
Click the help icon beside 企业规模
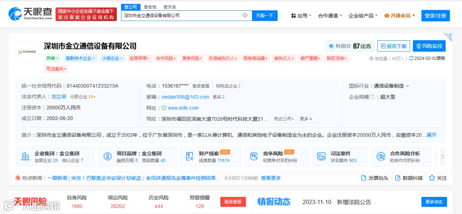pyautogui.click(x=372, y=97)
